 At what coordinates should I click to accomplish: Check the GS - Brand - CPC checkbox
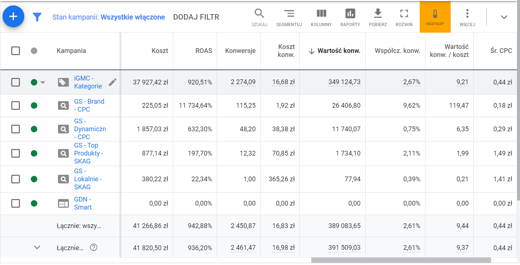click(16, 105)
